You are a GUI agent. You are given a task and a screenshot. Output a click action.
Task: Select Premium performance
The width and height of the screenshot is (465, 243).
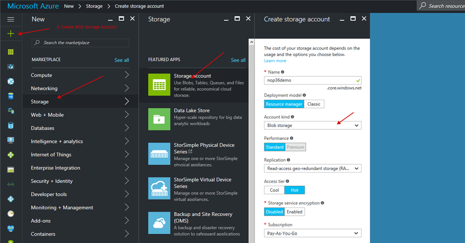click(296, 147)
